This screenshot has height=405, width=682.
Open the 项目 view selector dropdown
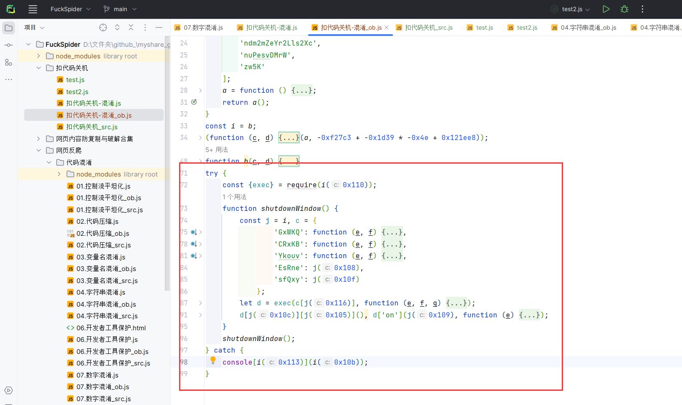pyautogui.click(x=34, y=27)
